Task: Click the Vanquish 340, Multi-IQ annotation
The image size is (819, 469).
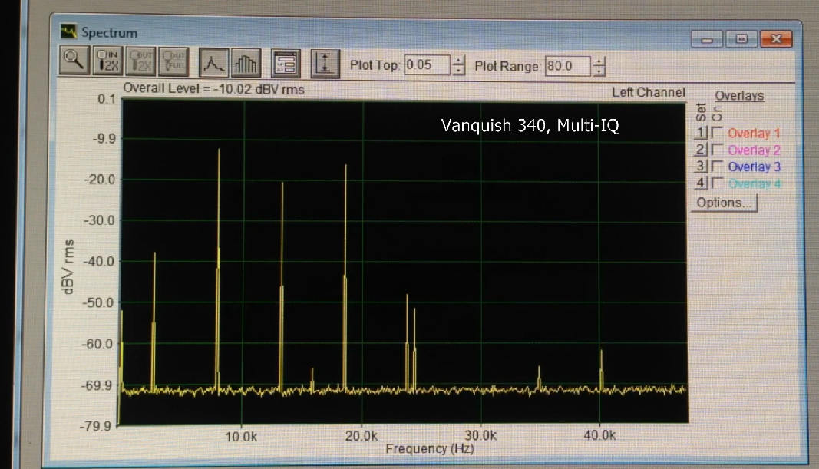Action: [530, 125]
